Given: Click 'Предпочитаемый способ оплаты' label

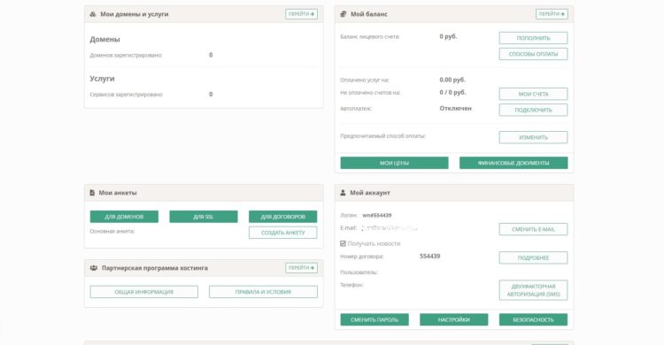Looking at the screenshot, I should tap(382, 136).
